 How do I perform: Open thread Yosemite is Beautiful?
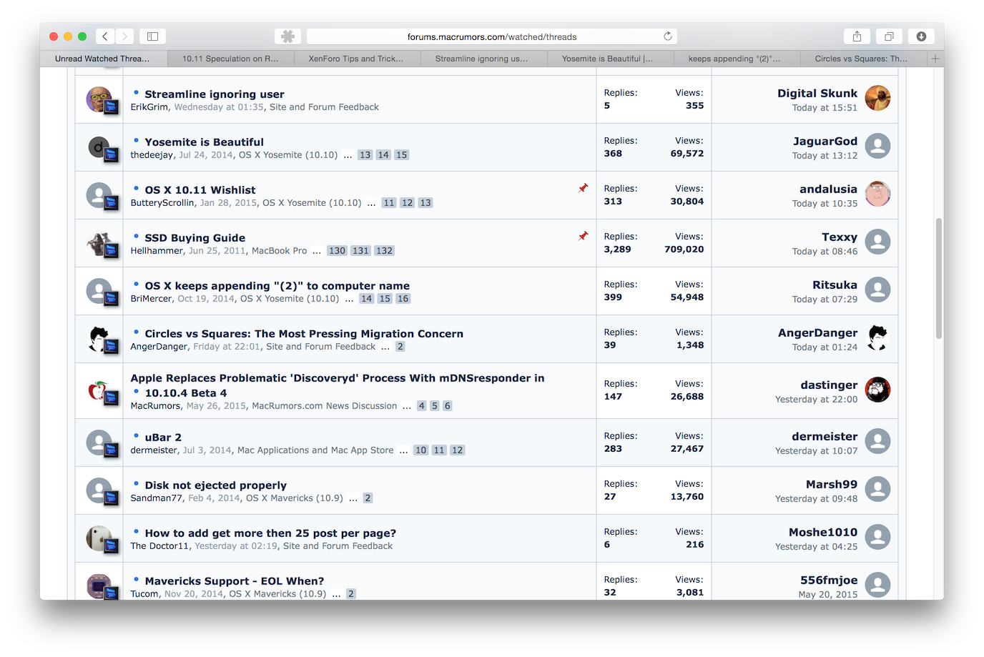pos(205,142)
